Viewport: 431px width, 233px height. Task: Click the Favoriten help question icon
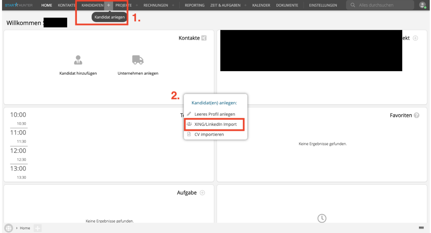417,115
